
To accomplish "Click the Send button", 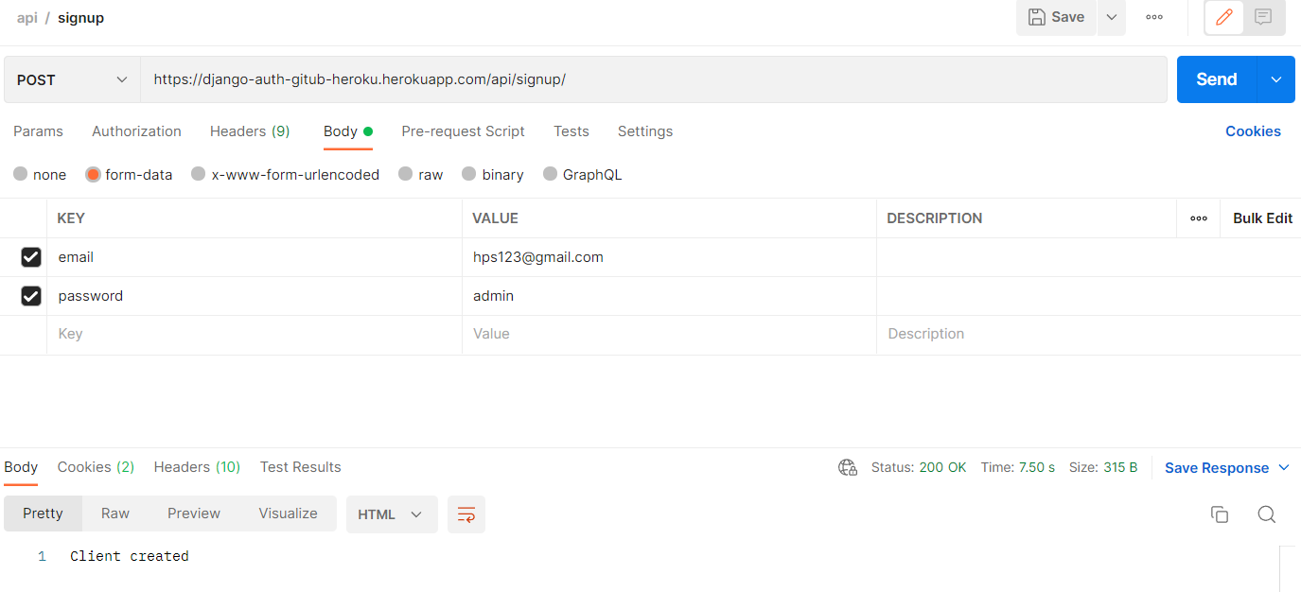I will click(x=1216, y=79).
